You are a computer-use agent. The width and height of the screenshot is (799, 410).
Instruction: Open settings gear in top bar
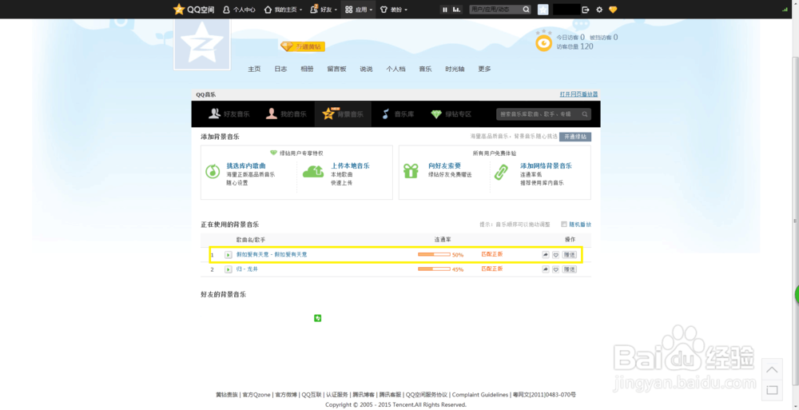point(599,9)
